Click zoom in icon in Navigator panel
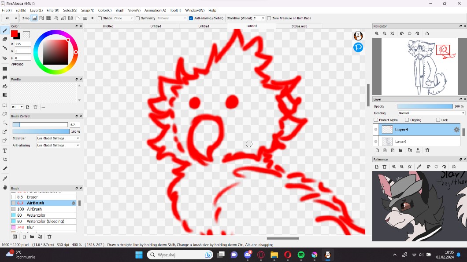 click(377, 33)
